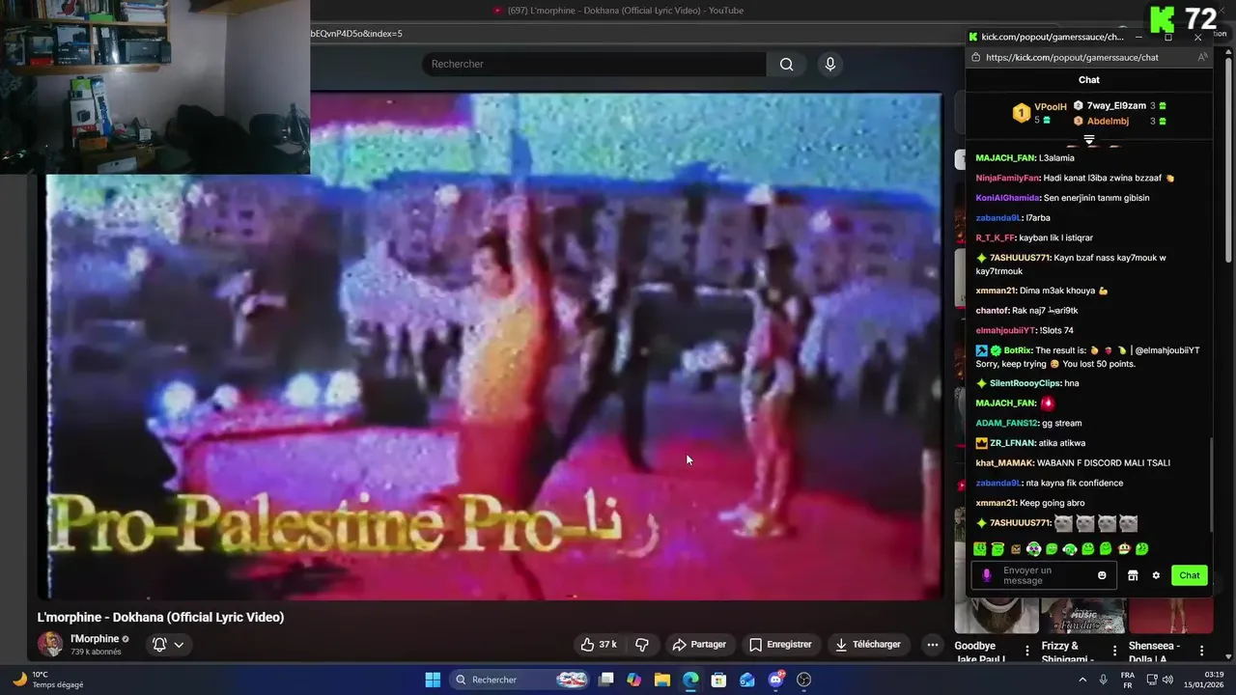
Task: Save video with Enregistrer button
Action: point(780,644)
